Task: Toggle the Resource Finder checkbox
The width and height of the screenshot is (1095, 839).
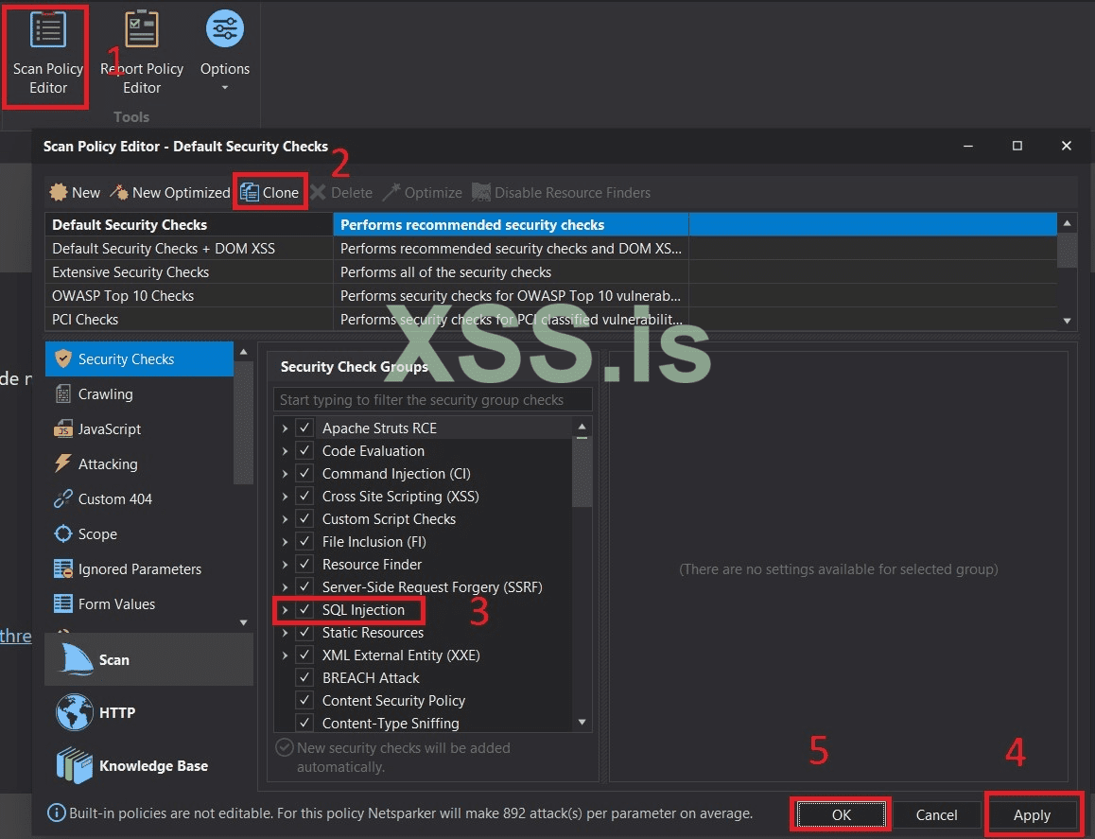Action: point(304,564)
